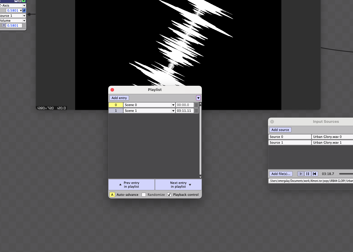Click the Source 1 name field in Input Sources
The width and height of the screenshot is (353, 252).
coord(290,143)
